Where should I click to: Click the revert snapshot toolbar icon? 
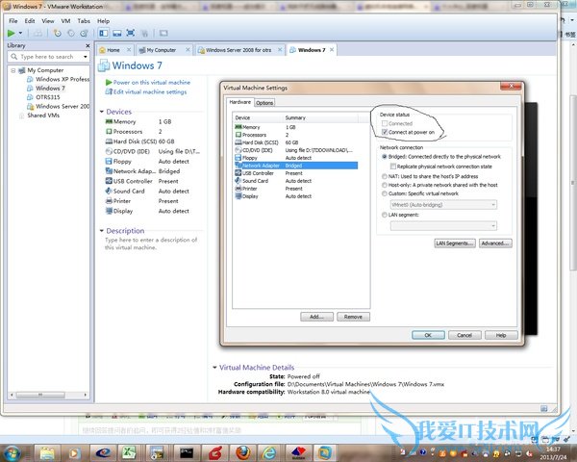tap(71, 33)
